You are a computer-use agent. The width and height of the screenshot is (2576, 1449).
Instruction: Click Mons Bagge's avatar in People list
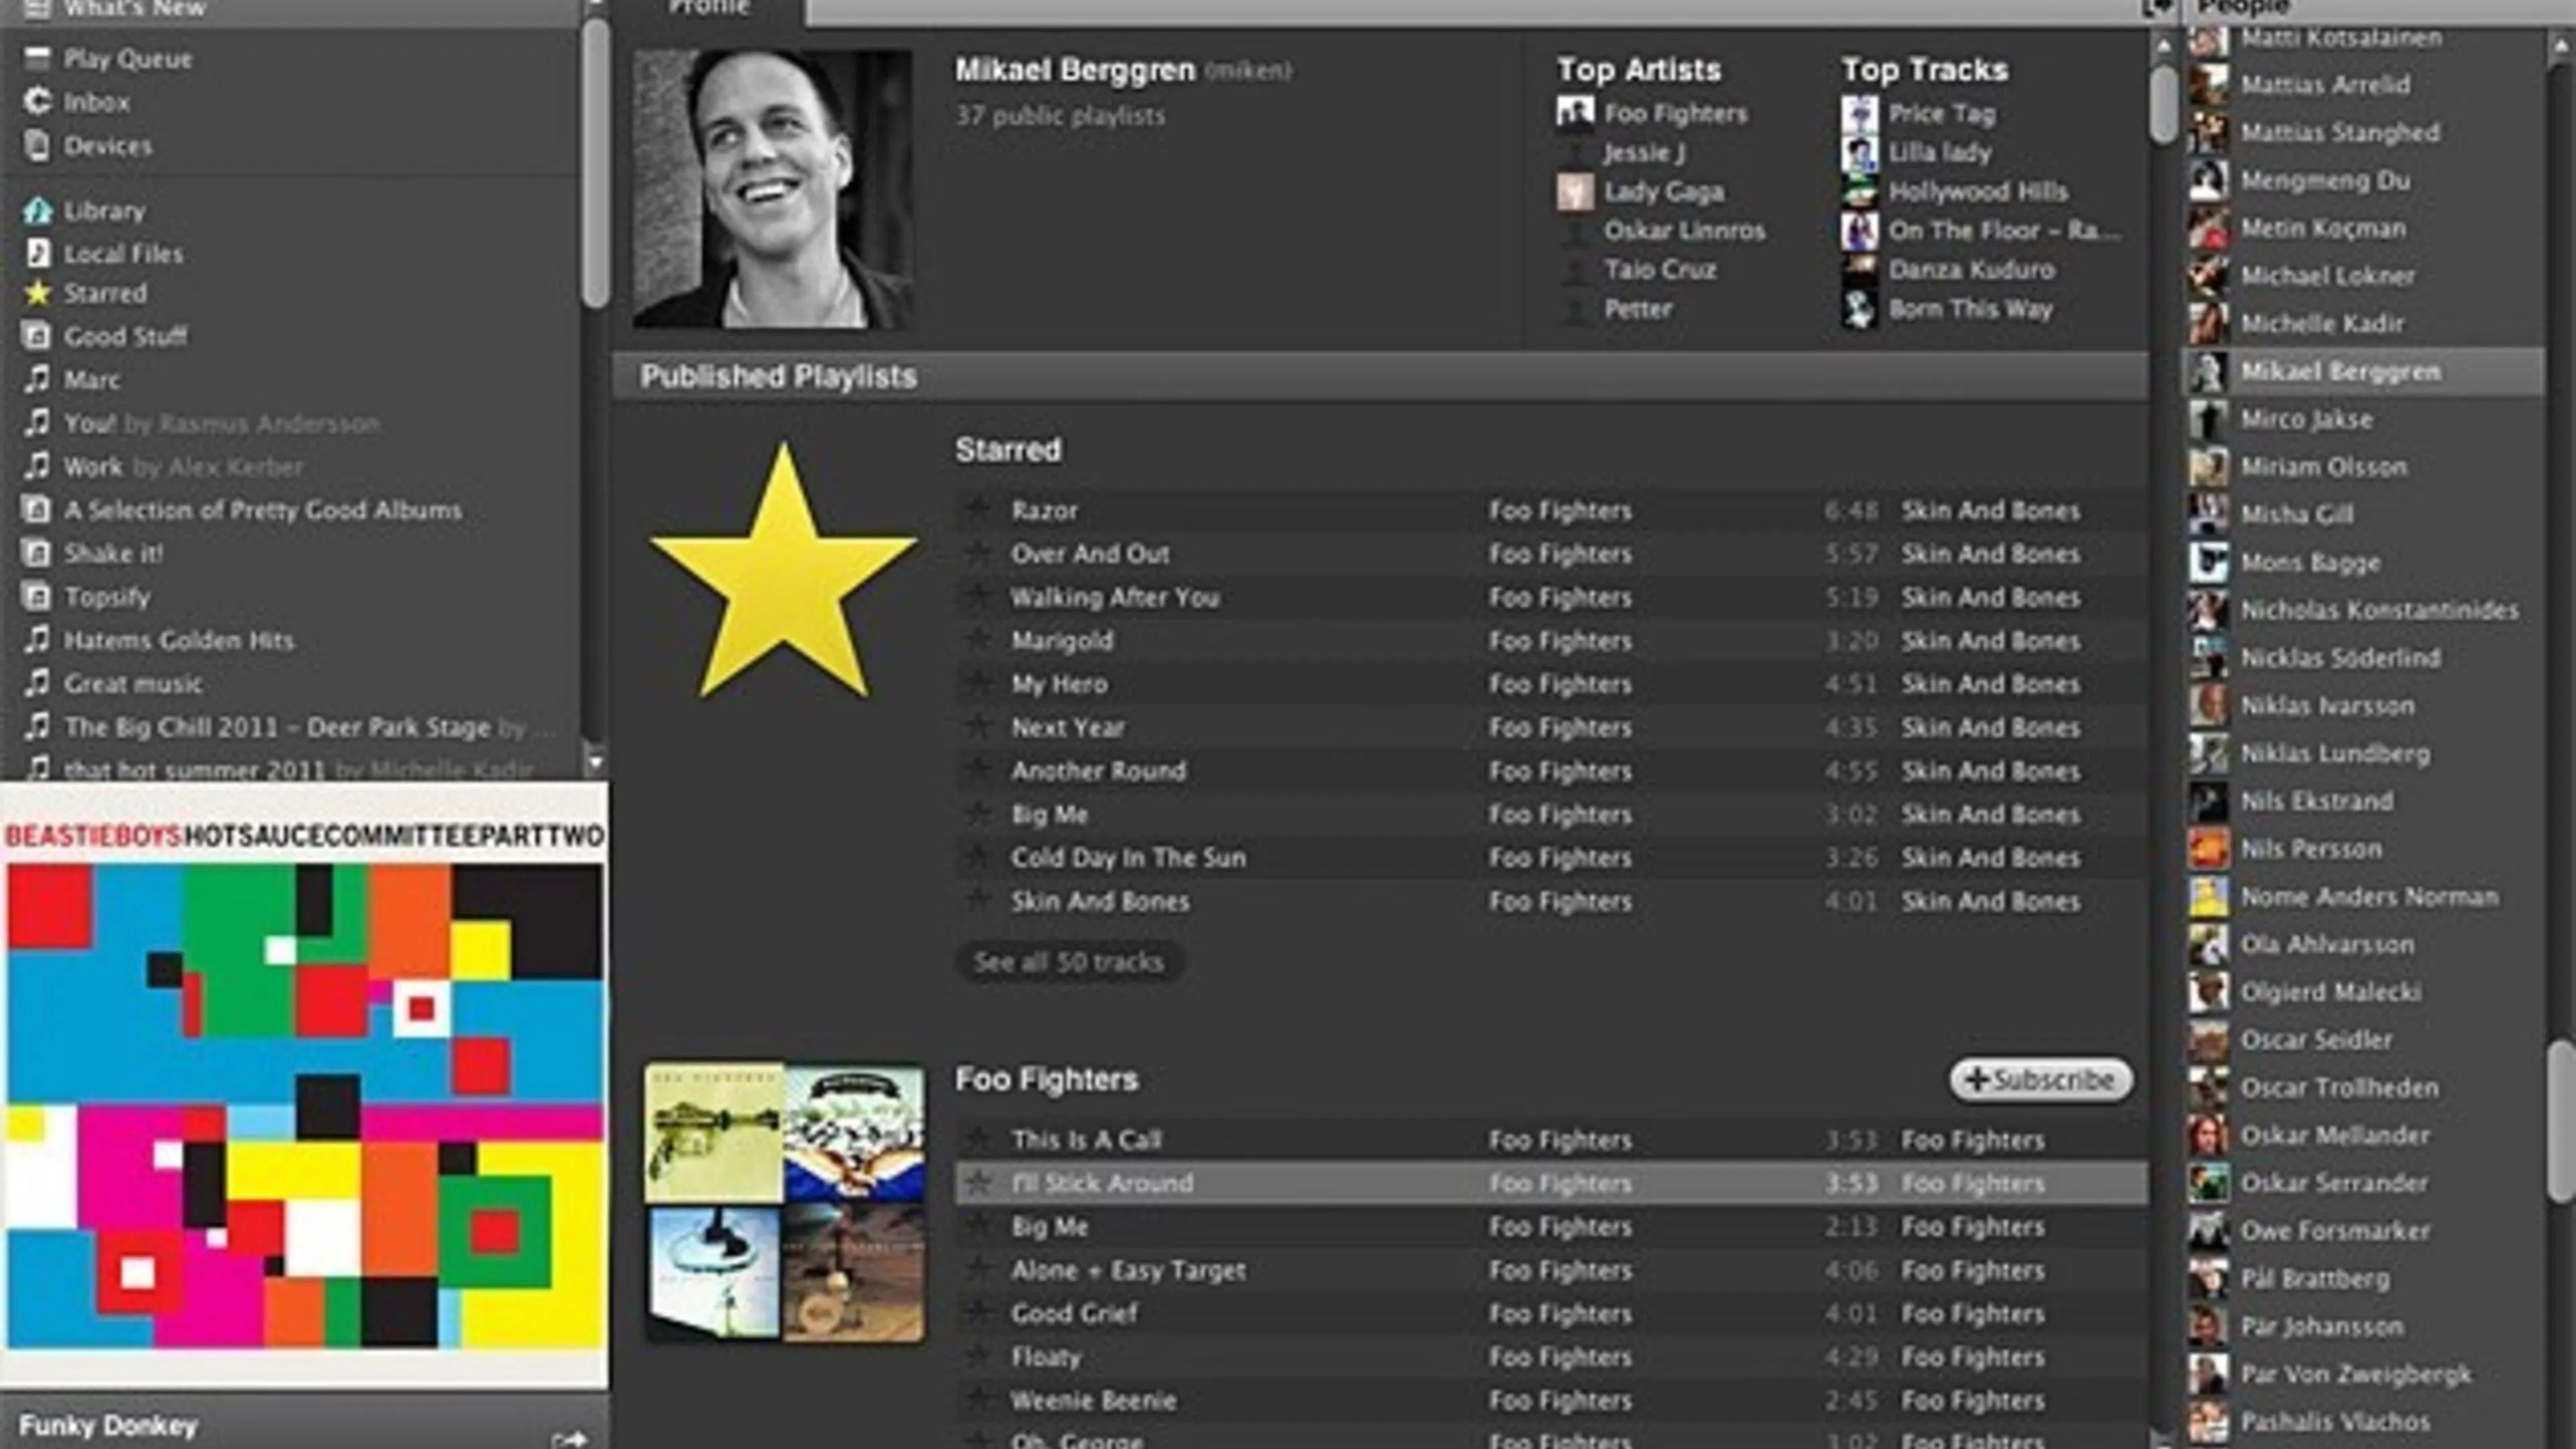2208,562
